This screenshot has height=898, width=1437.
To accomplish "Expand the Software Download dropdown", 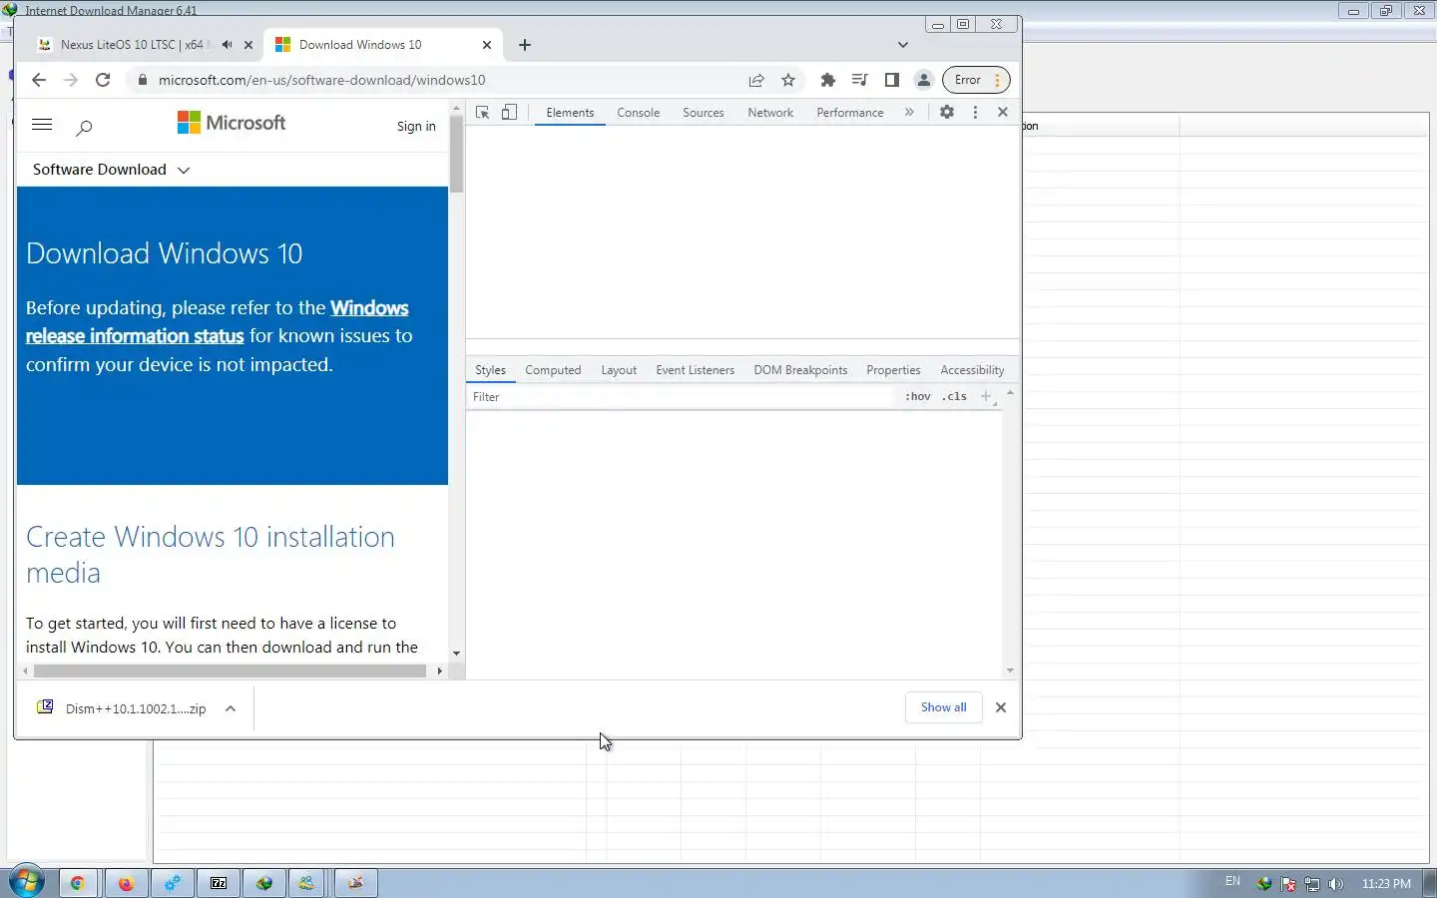I will coord(111,170).
